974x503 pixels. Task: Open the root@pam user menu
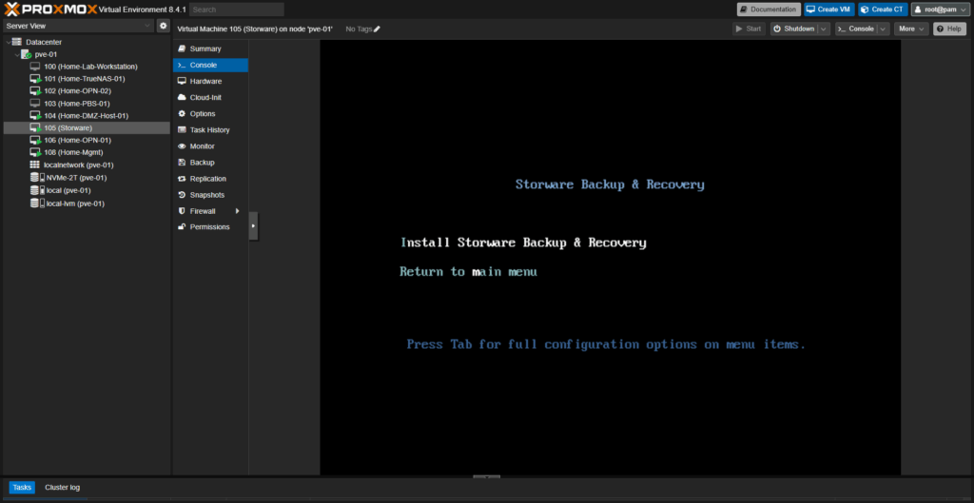(939, 10)
